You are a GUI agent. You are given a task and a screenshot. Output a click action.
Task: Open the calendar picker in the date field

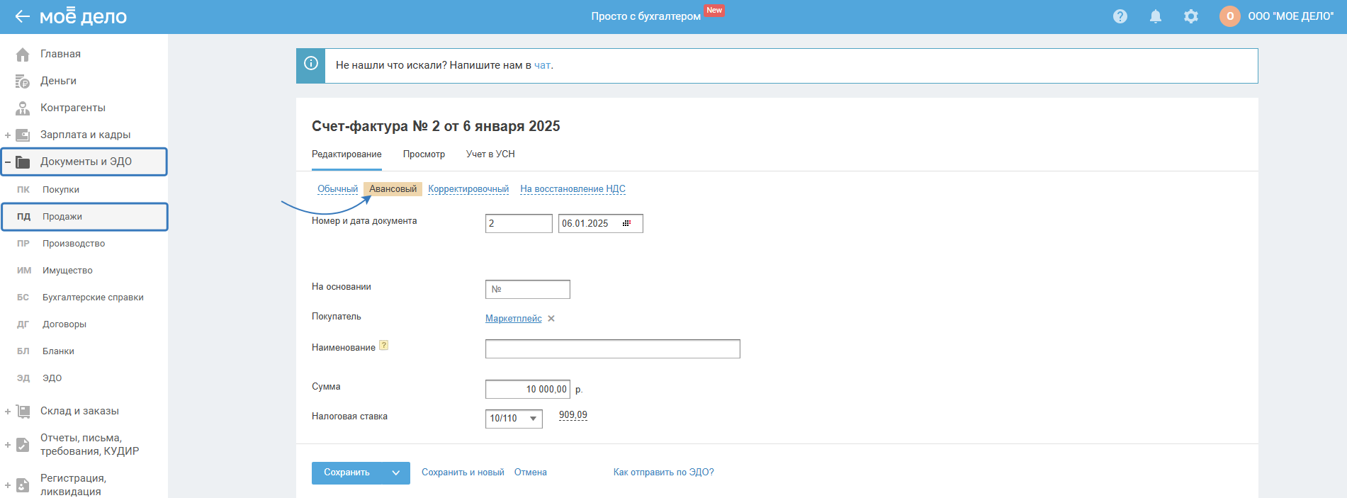[x=626, y=223]
